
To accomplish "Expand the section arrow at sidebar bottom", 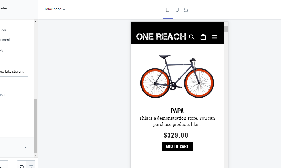I will [25, 147].
